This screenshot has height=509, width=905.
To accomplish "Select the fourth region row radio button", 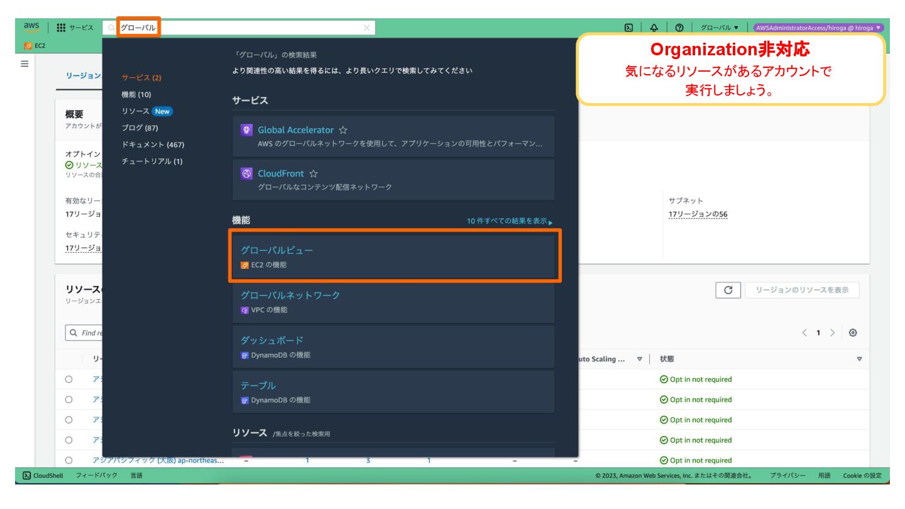I will point(69,440).
